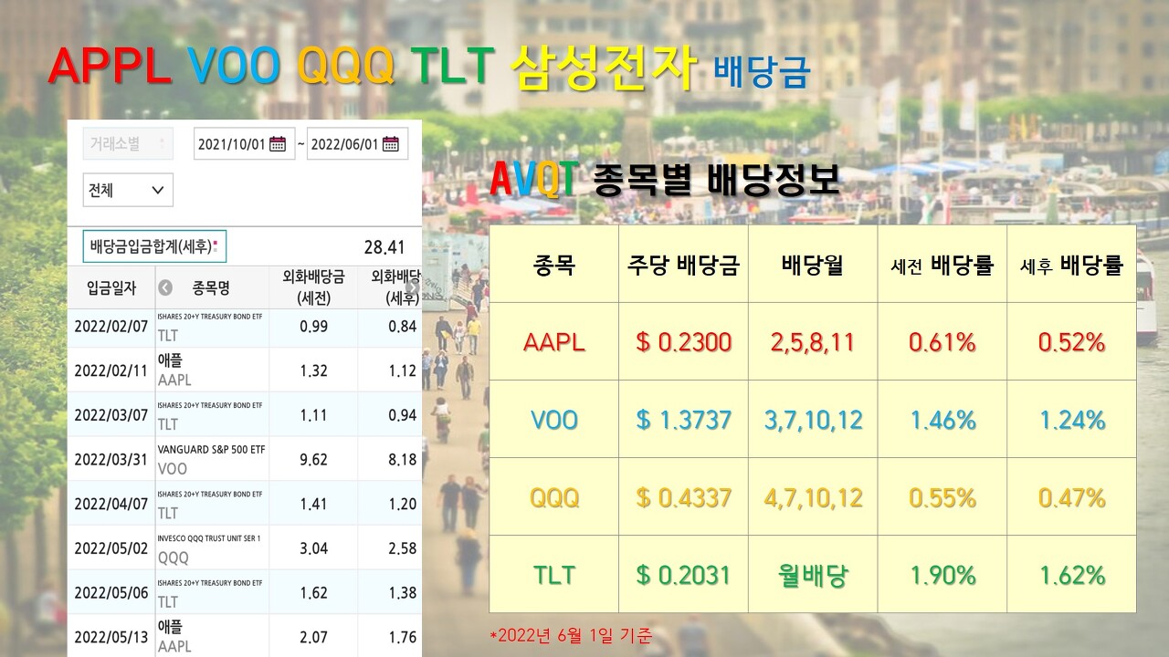Click AAPL after-tax yield 0.52%
Image resolution: width=1169 pixels, height=657 pixels.
click(x=1071, y=342)
